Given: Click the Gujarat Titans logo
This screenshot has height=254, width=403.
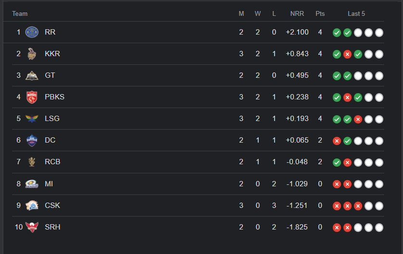Looking at the screenshot, I should pyautogui.click(x=32, y=75).
